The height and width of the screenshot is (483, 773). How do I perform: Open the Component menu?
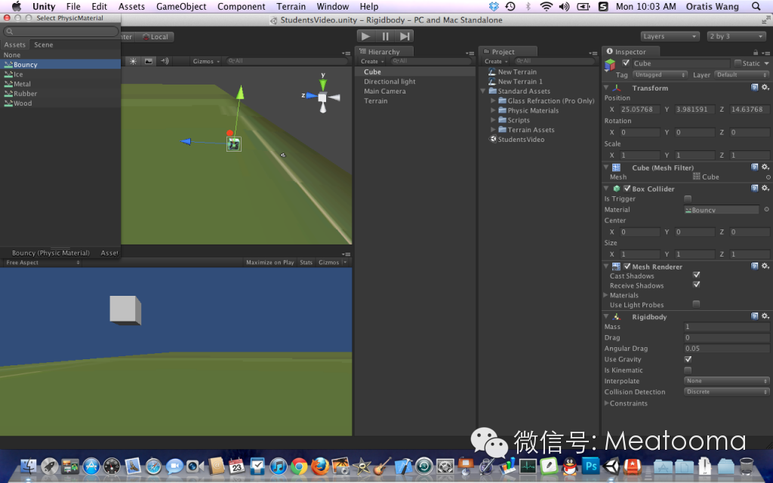tap(241, 6)
